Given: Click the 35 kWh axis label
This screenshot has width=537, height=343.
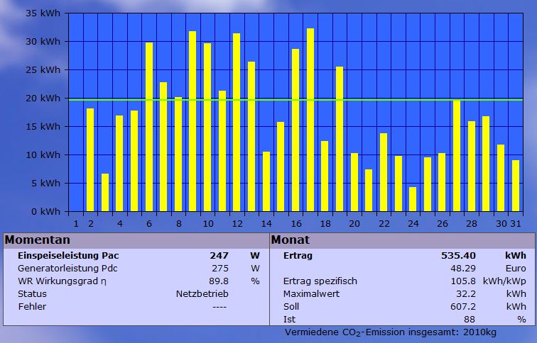Looking at the screenshot, I should point(43,13).
